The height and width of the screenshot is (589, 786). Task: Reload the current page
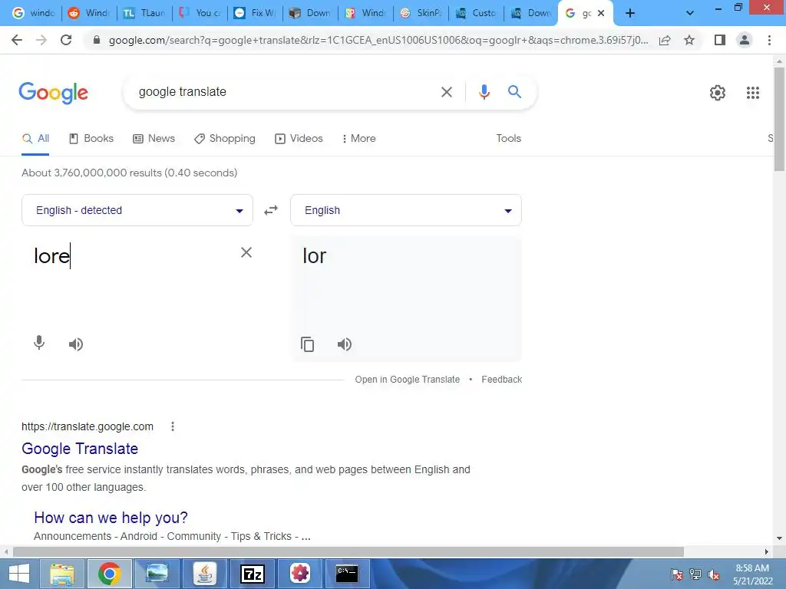[x=66, y=40]
